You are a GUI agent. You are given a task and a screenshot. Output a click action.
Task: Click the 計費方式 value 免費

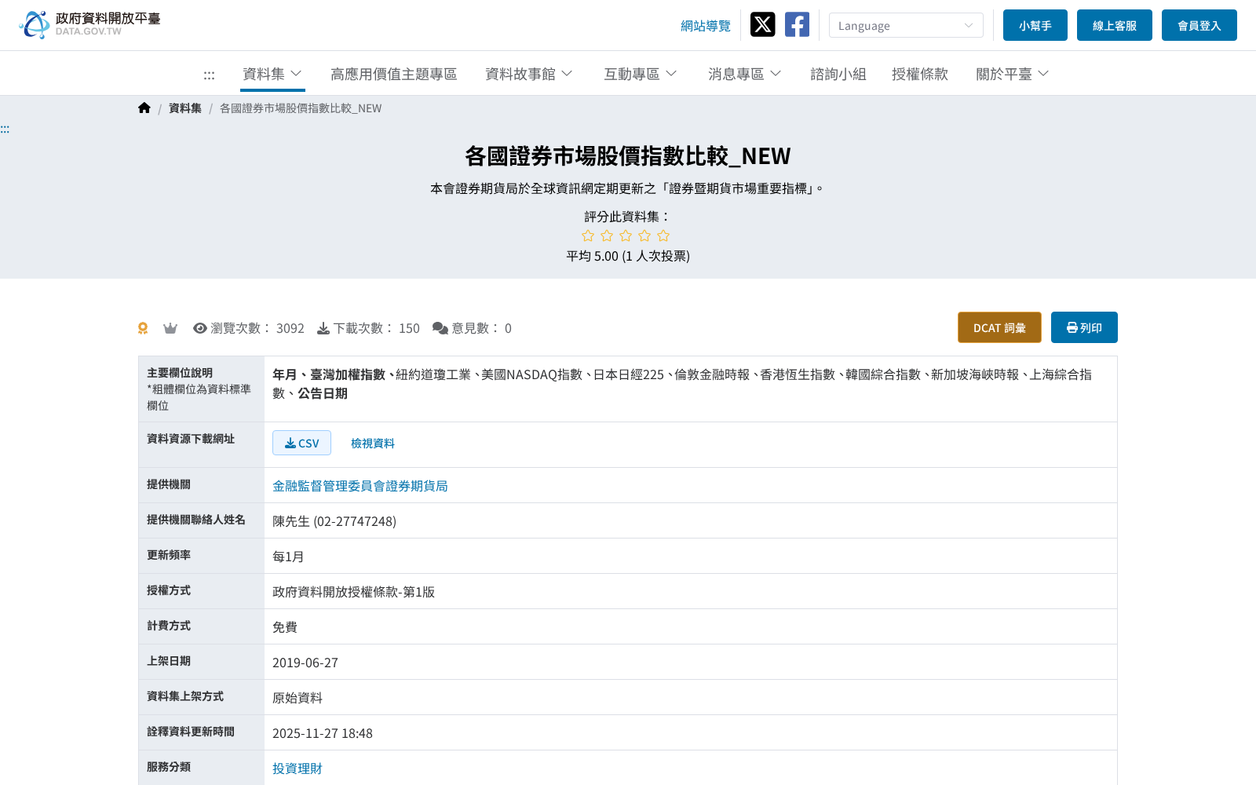tap(285, 627)
